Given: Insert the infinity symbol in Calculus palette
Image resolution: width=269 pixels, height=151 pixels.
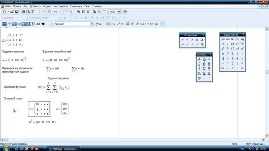Looking at the screenshot, I should [209, 59].
